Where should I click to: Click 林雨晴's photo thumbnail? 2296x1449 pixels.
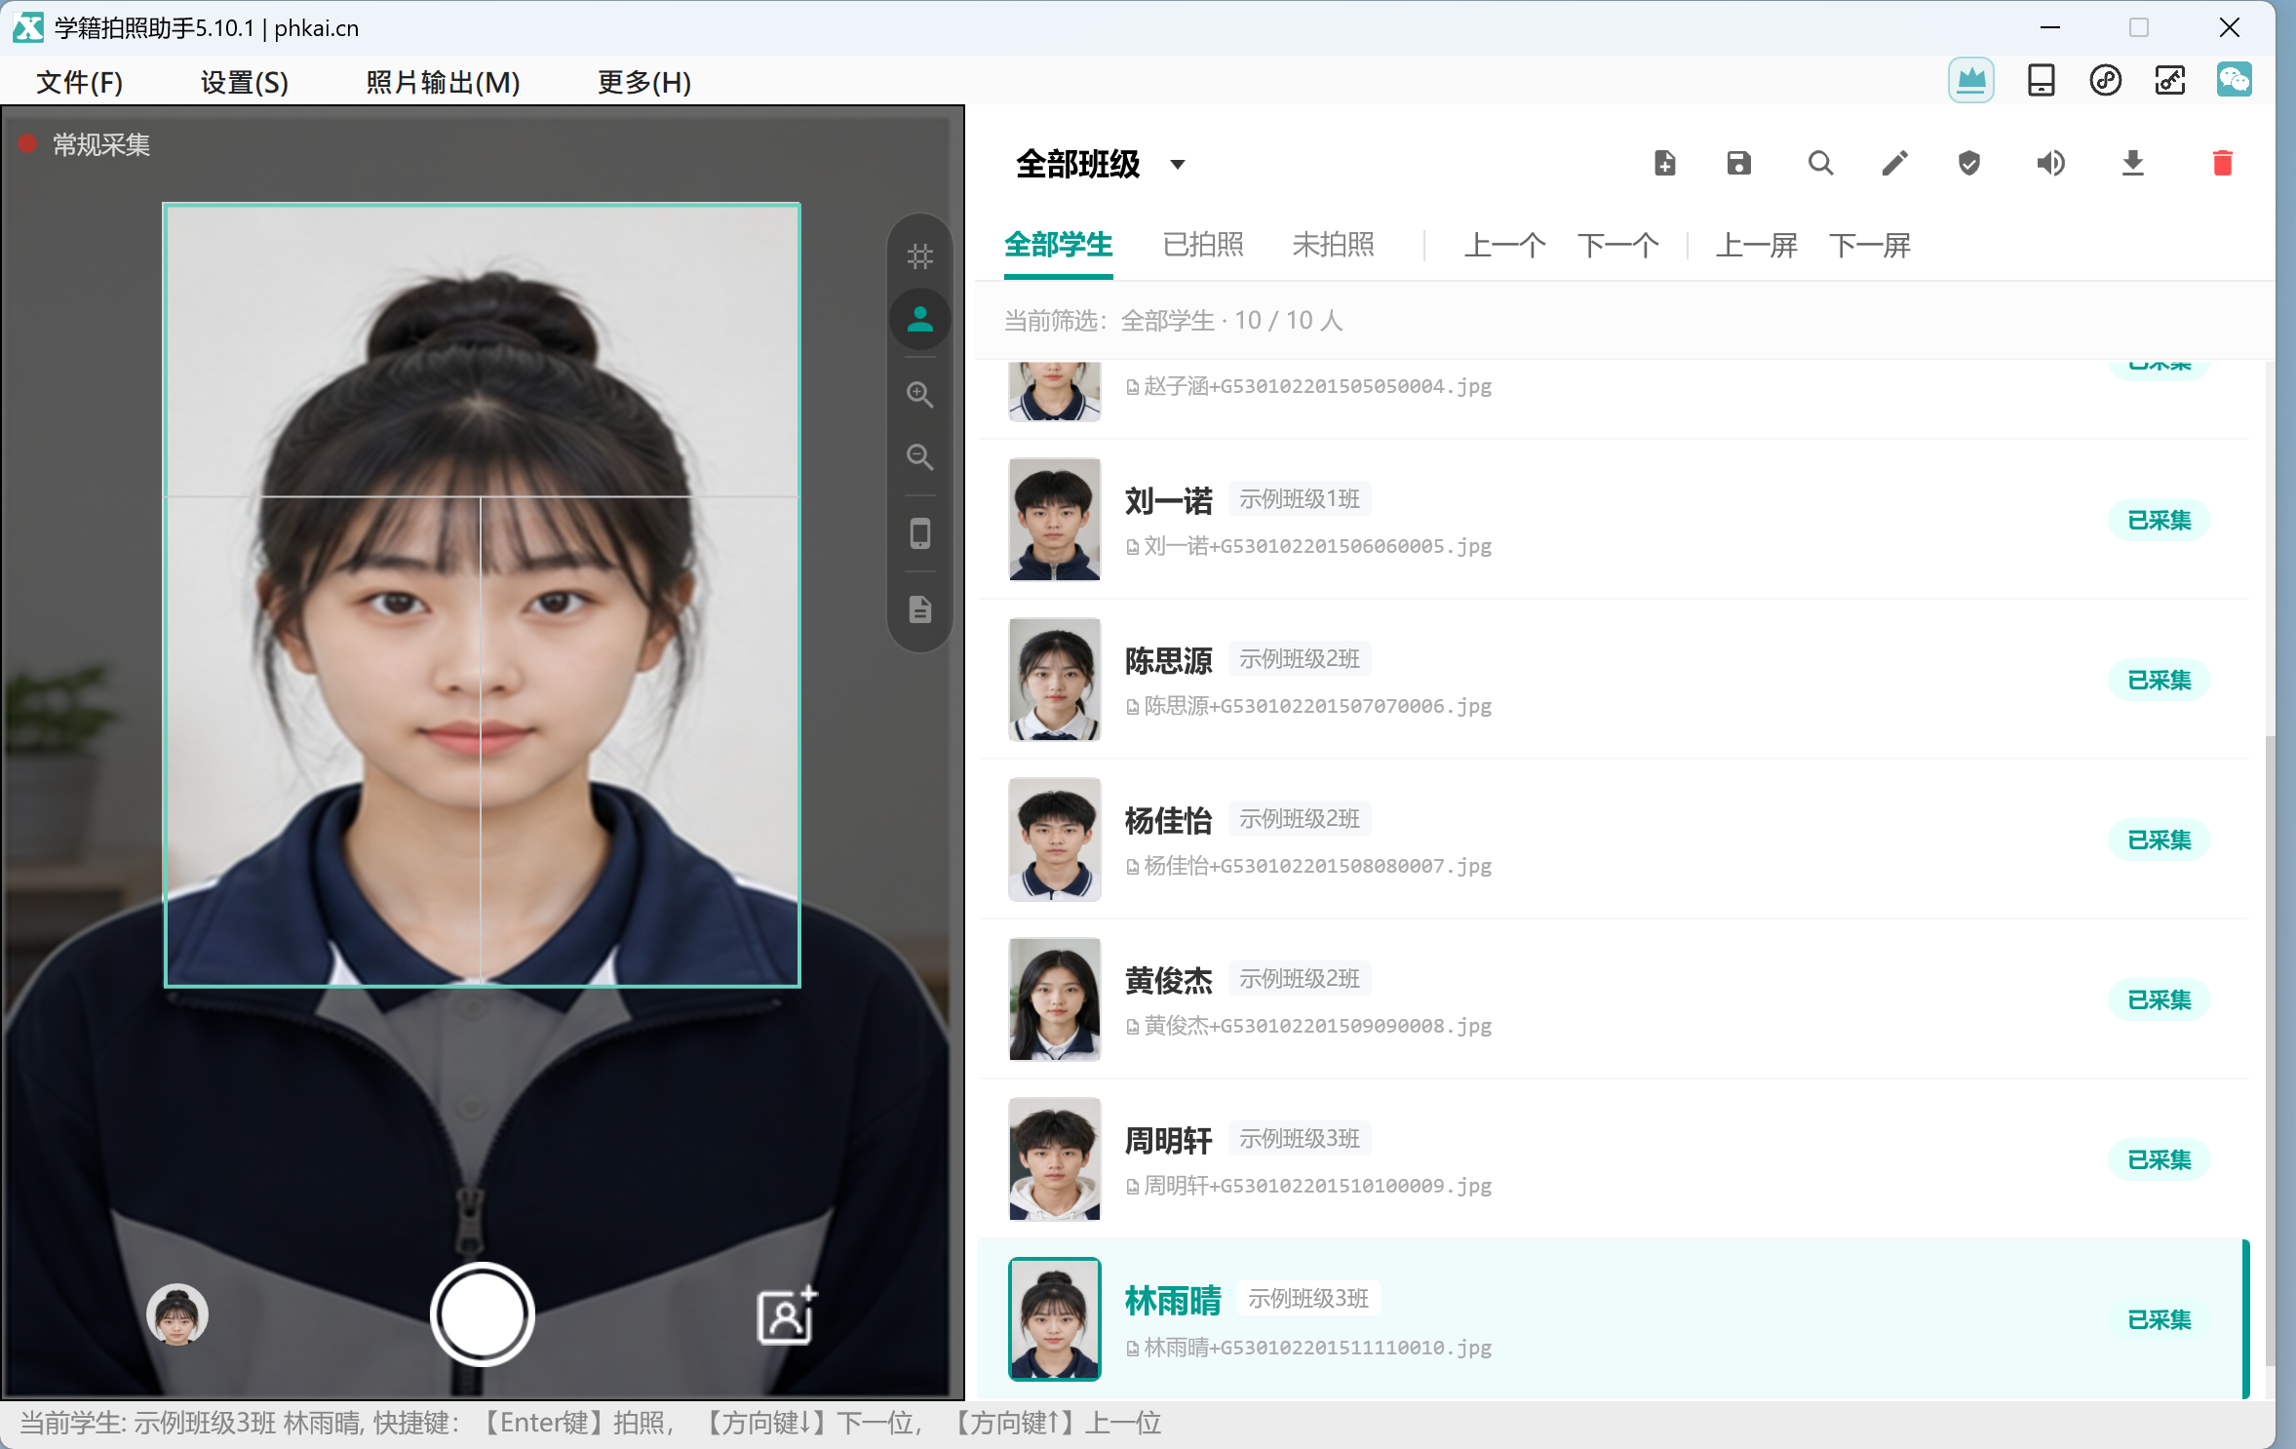[x=1054, y=1319]
